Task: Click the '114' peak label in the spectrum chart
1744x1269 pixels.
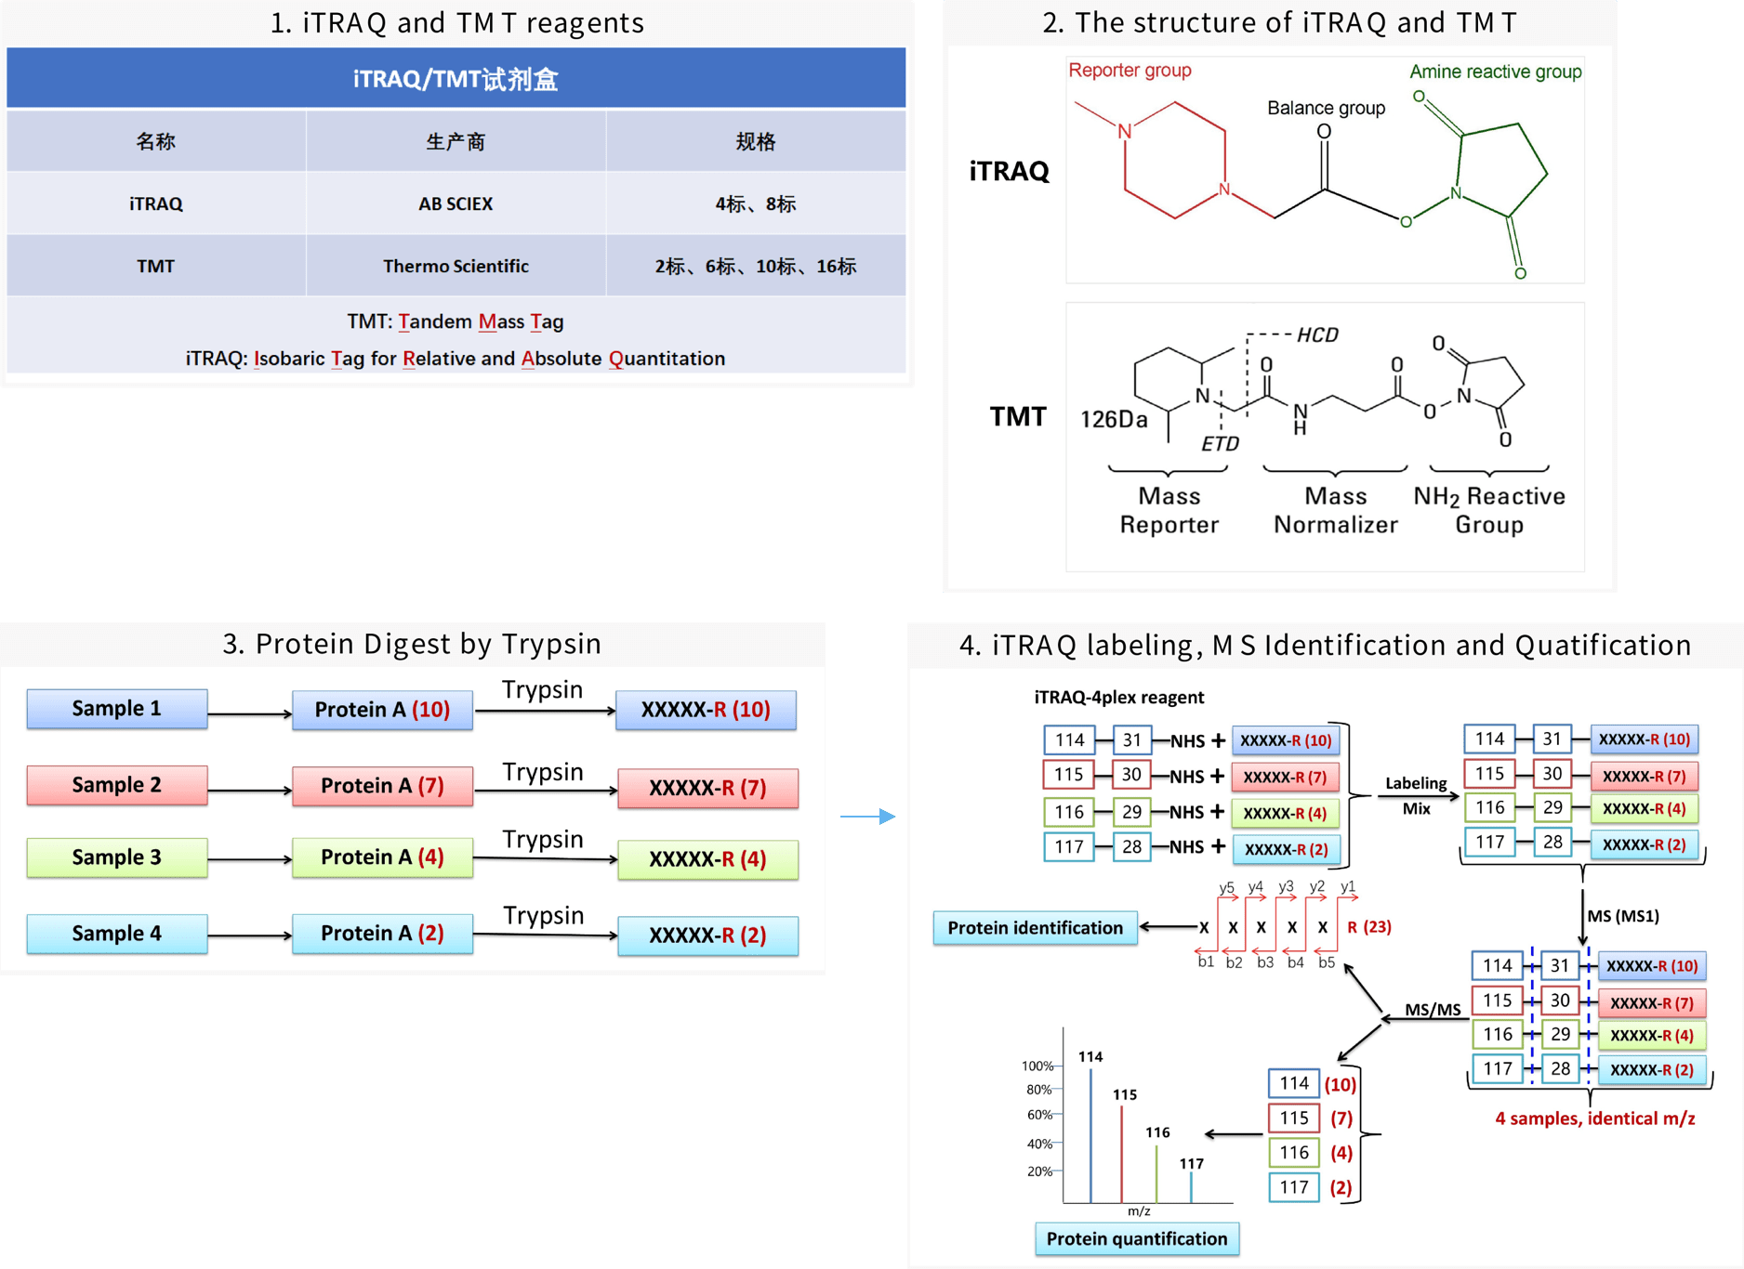Action: coord(1090,1057)
